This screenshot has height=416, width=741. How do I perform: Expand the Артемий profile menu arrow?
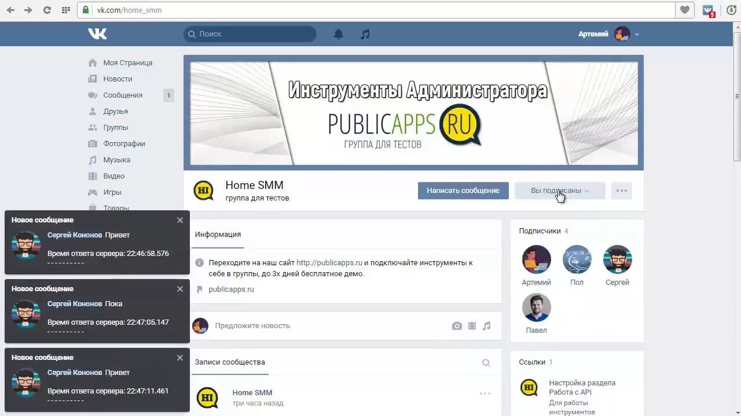tap(637, 35)
